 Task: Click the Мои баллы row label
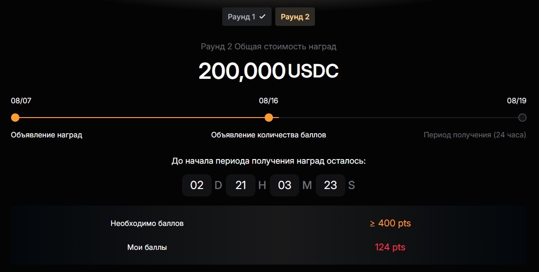click(x=147, y=247)
